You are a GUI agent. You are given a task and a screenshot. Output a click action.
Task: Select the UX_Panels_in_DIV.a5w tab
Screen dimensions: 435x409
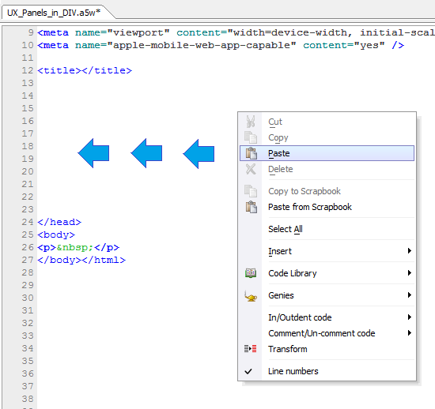[54, 13]
